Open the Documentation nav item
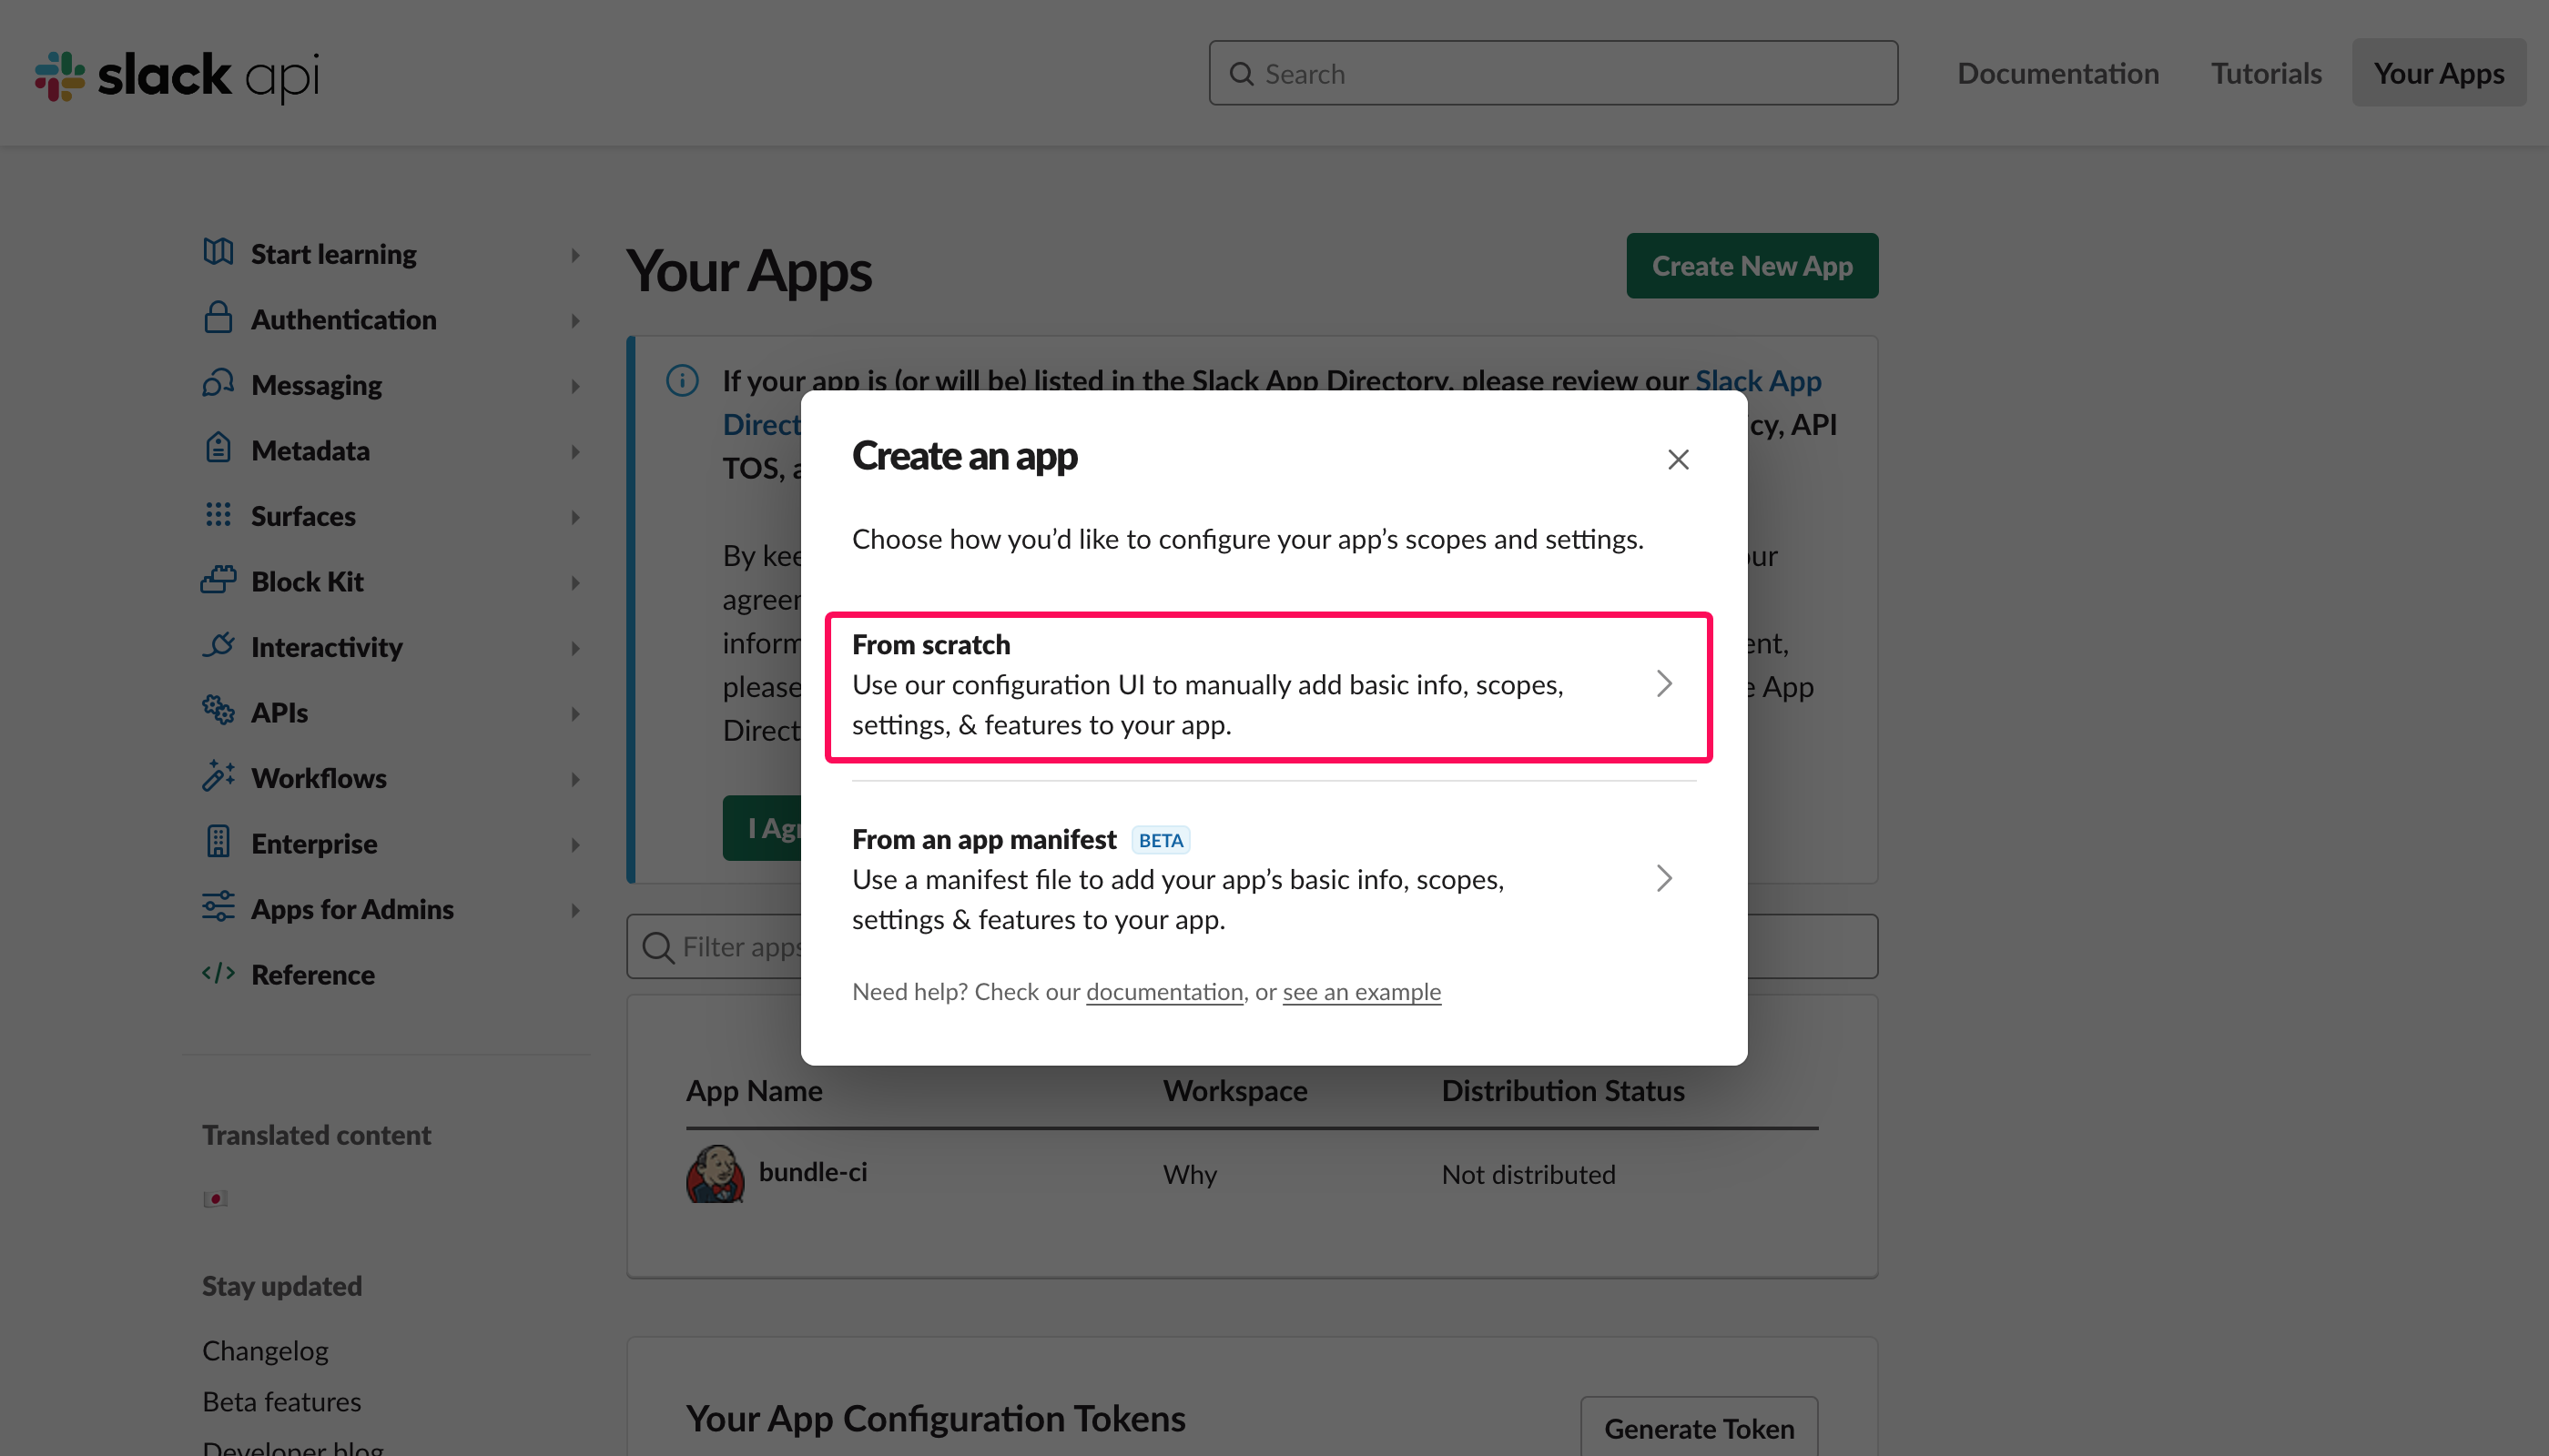 (x=2057, y=73)
